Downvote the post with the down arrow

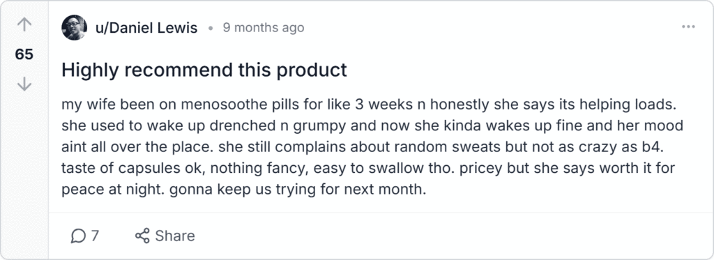pyautogui.click(x=24, y=84)
